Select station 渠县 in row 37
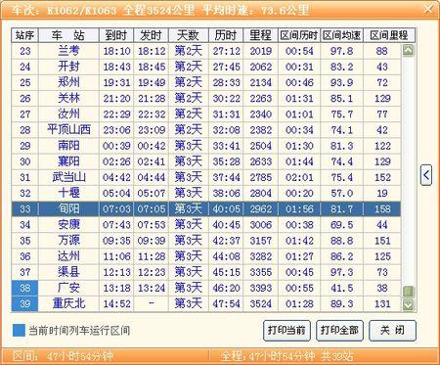 (x=68, y=272)
